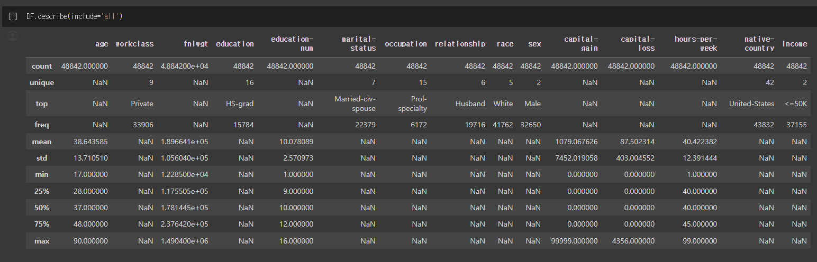Image resolution: width=817 pixels, height=262 pixels.
Task: Click the 'capital-gain' column header
Action: pos(581,44)
